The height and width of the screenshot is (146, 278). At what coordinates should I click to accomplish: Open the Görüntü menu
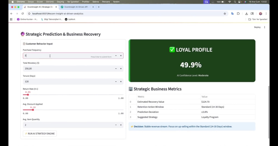50,2
